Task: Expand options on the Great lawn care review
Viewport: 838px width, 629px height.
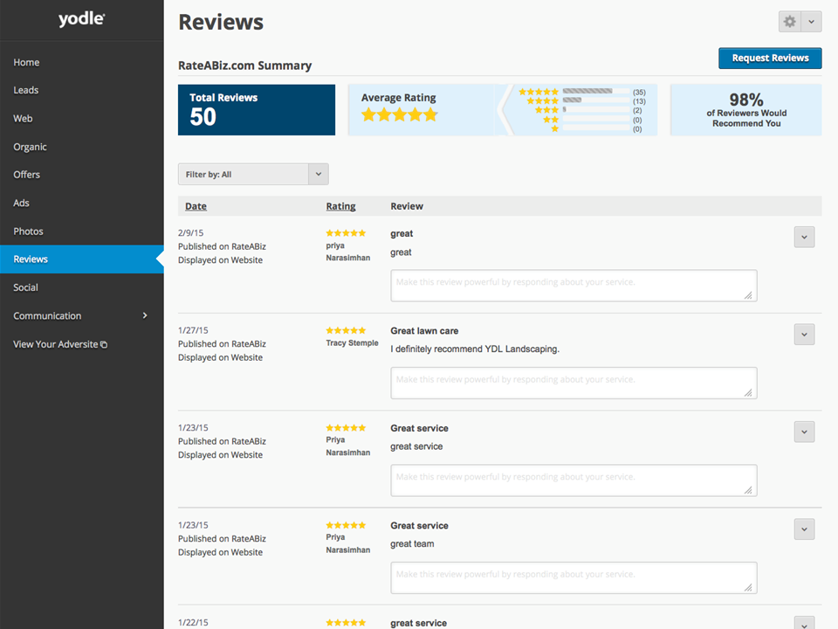Action: click(x=804, y=335)
